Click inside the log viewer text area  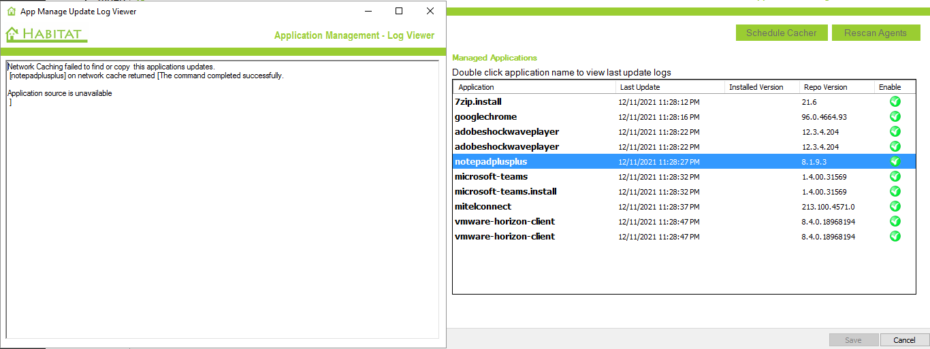coord(222,218)
